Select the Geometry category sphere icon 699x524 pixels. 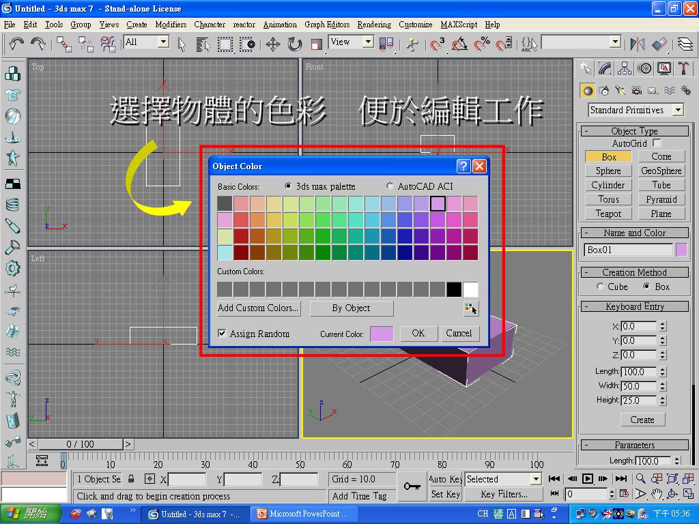(588, 91)
